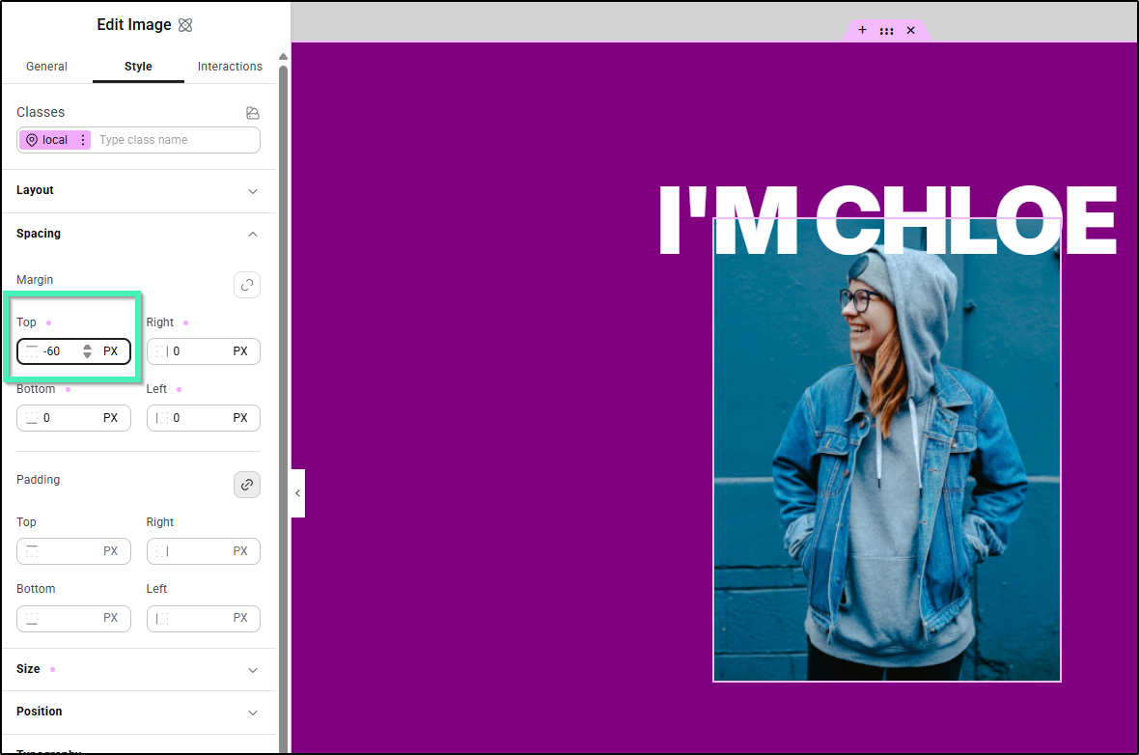
Task: Open the Interactions tab
Action: click(230, 66)
